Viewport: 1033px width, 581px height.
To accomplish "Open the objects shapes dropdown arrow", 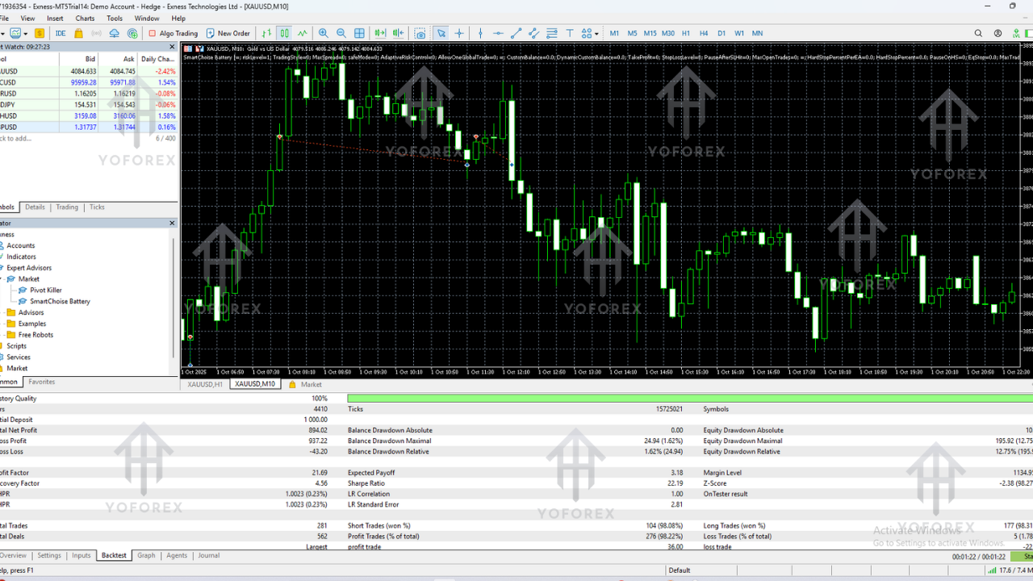I will [596, 33].
